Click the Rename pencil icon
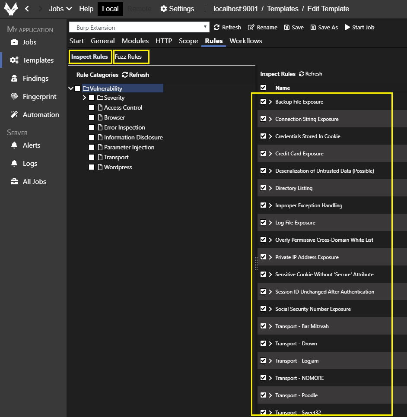The width and height of the screenshot is (407, 417). [x=251, y=27]
